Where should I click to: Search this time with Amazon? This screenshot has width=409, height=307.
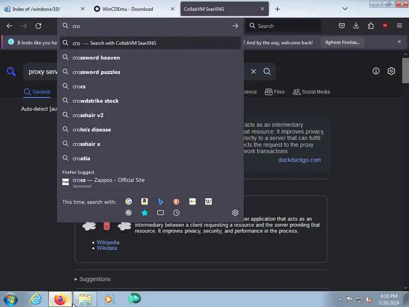(145, 201)
